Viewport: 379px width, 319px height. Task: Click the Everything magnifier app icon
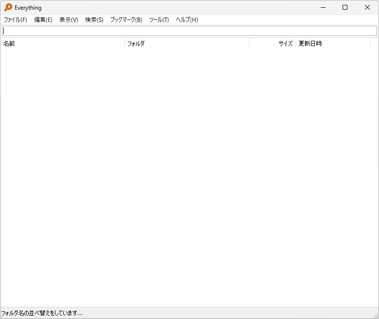point(8,8)
